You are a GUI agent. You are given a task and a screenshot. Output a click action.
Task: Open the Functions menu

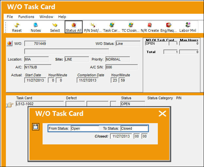click(x=26, y=17)
